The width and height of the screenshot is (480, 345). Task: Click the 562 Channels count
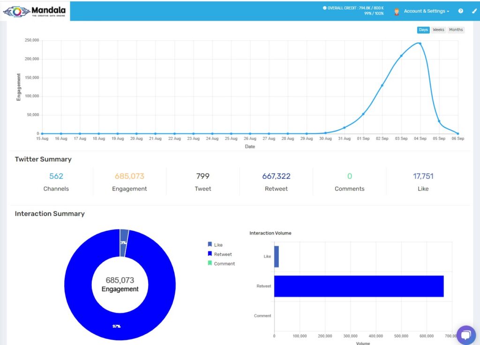56,176
